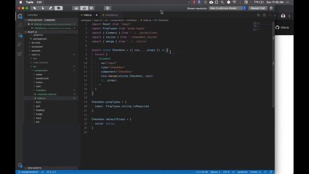Expand the node_modules folder

click(41, 62)
